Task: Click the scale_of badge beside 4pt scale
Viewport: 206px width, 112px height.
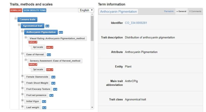Action: (50, 47)
